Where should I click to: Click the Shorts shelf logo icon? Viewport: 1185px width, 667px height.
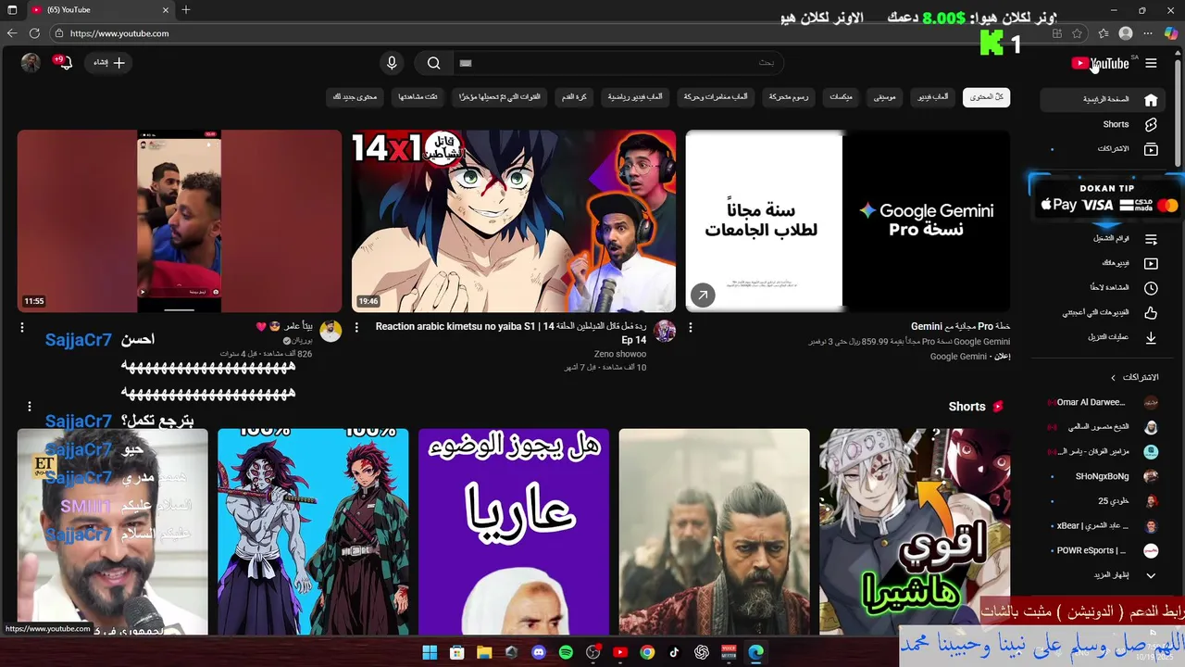[x=998, y=407]
